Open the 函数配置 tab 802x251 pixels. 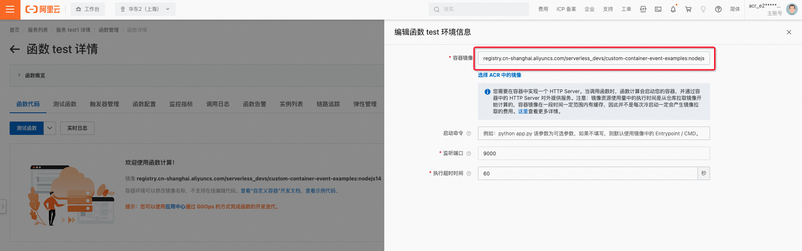pyautogui.click(x=144, y=104)
